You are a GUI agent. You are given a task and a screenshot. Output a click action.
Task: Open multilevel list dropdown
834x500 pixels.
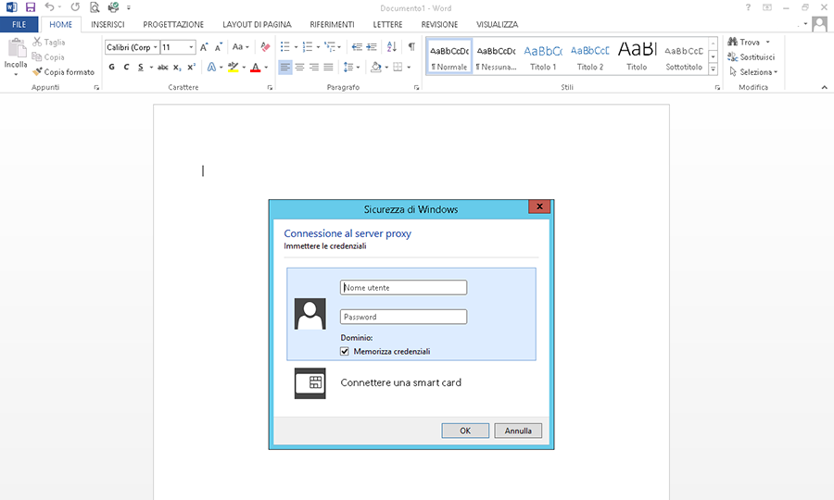coord(339,47)
